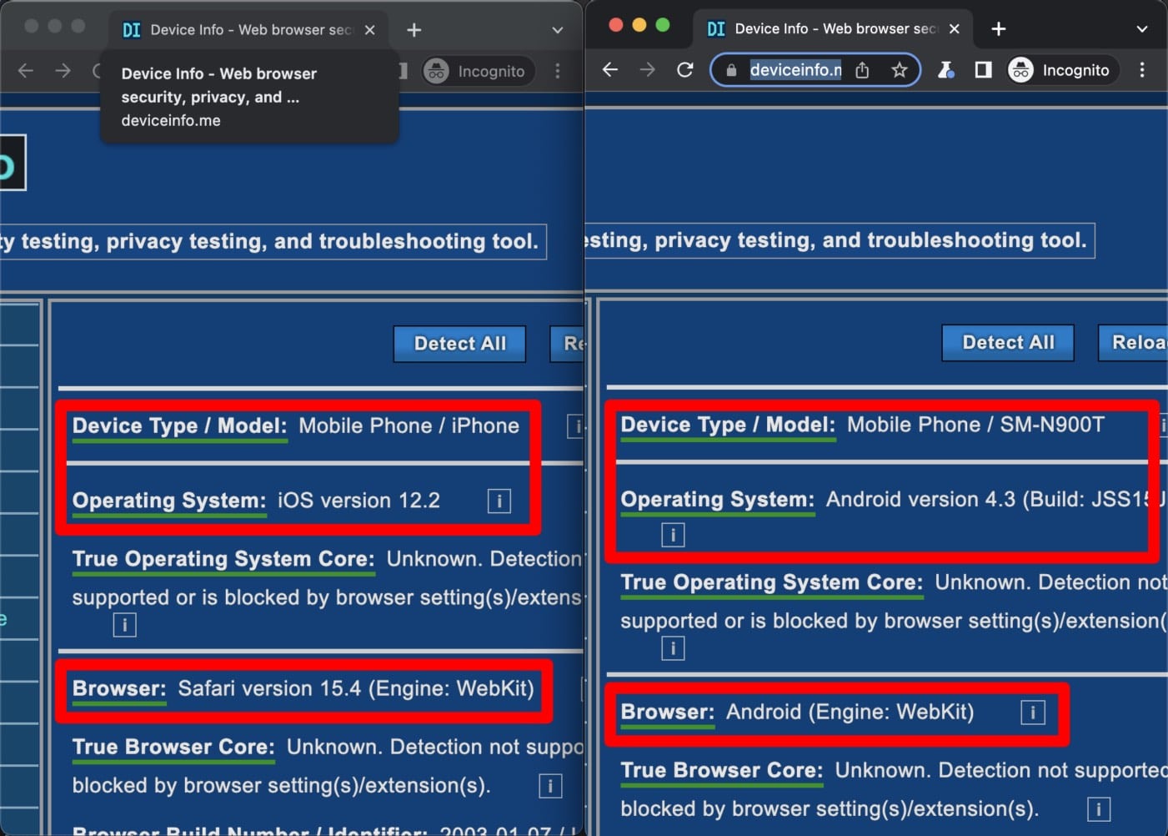Open the tab search chevron in the right window

pyautogui.click(x=1141, y=29)
